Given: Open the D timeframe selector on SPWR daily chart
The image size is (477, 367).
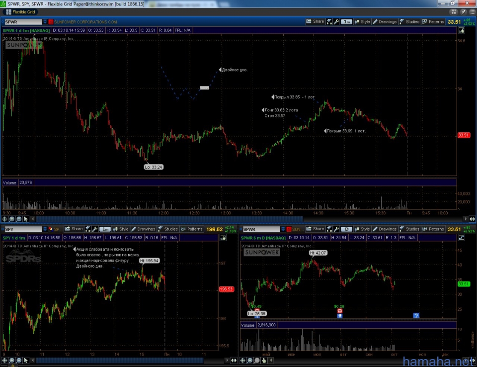Looking at the screenshot, I should click(346, 229).
